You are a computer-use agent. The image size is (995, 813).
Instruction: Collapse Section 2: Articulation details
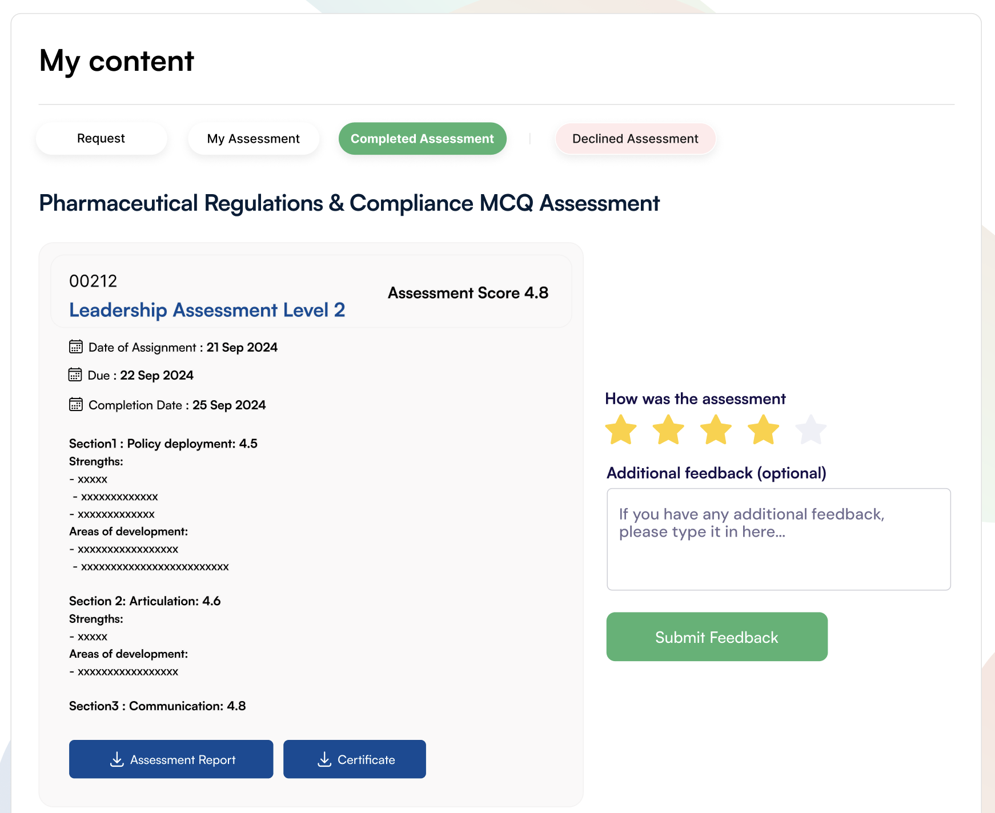point(145,601)
